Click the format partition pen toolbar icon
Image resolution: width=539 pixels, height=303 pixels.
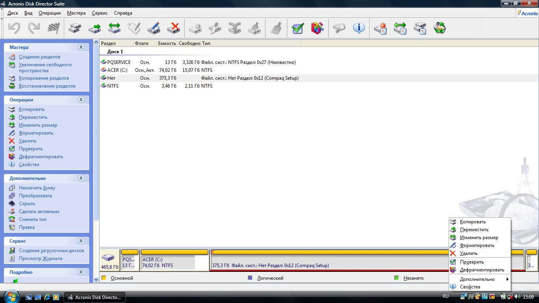pyautogui.click(x=154, y=28)
